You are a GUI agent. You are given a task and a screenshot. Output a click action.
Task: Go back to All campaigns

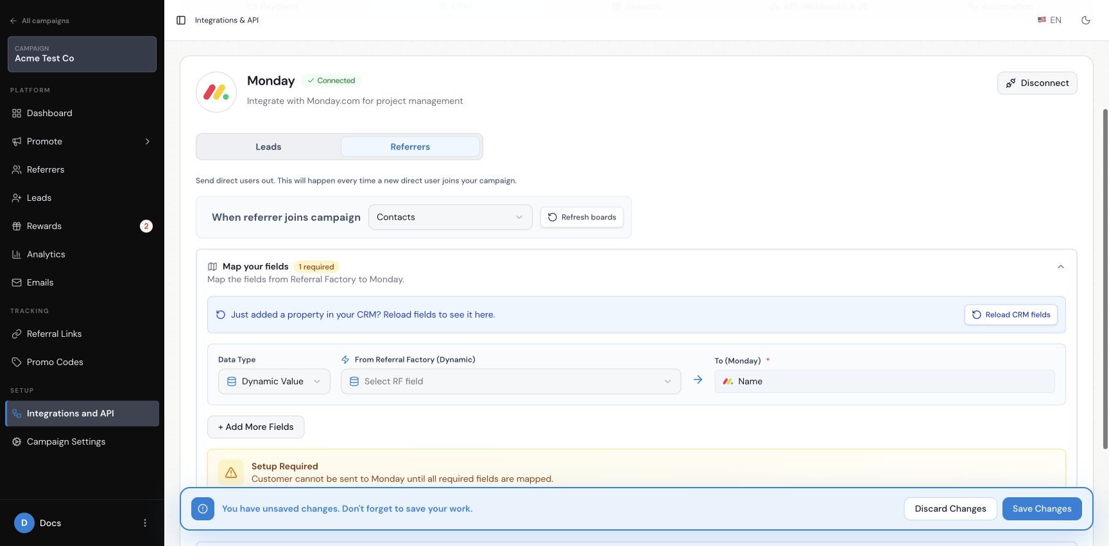40,21
